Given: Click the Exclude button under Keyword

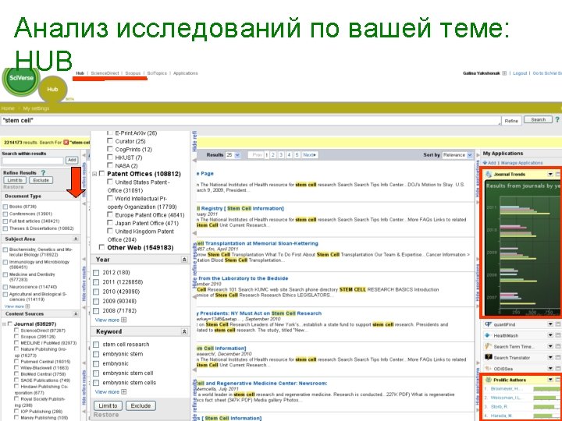Looking at the screenshot, I should click(x=140, y=405).
